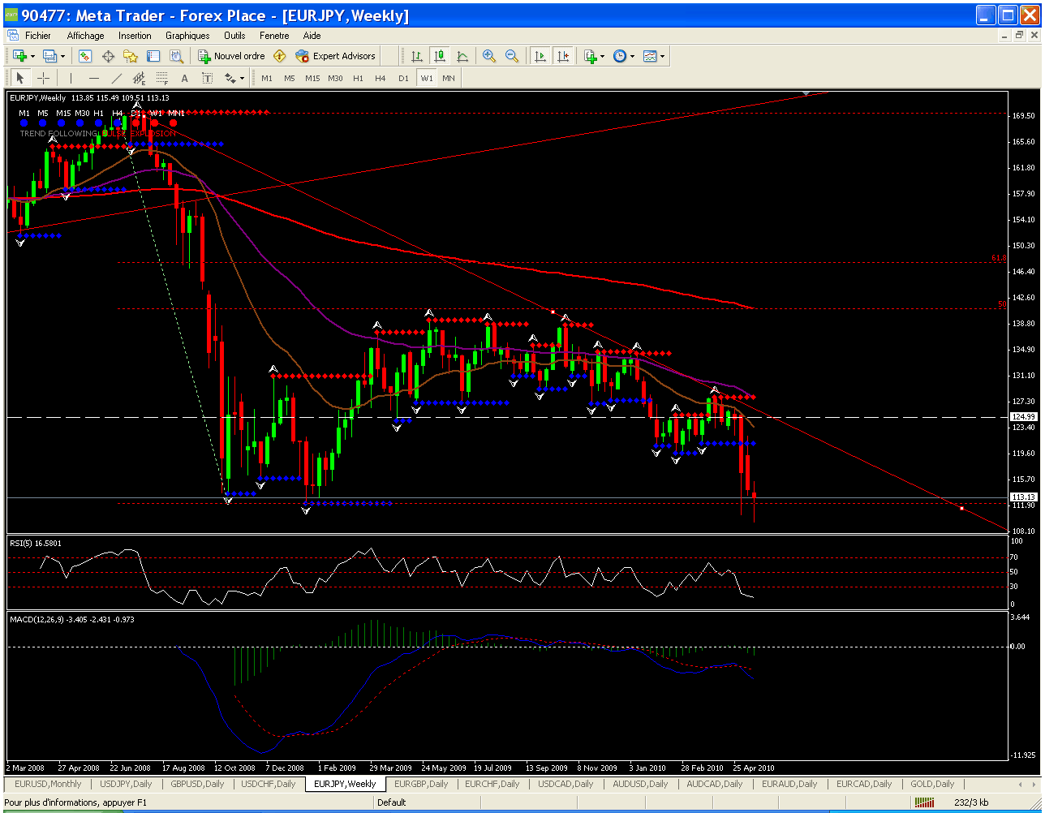Viewport: 1045px width, 813px height.
Task: Toggle the Expert Advisors button
Action: (x=336, y=56)
